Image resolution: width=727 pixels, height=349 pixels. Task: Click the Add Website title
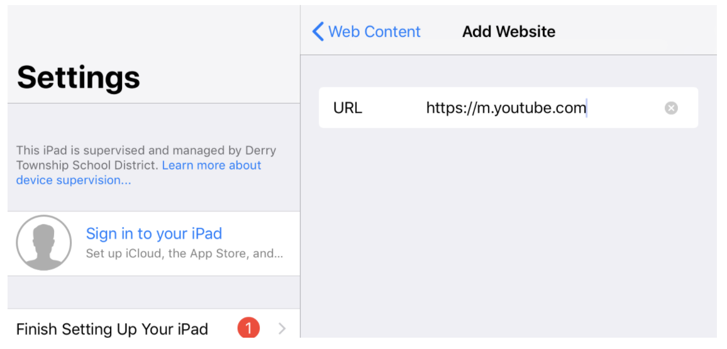click(x=508, y=31)
